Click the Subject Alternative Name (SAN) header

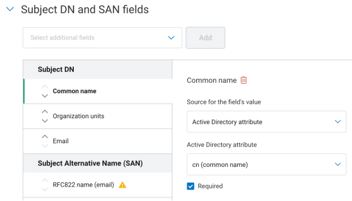click(90, 163)
